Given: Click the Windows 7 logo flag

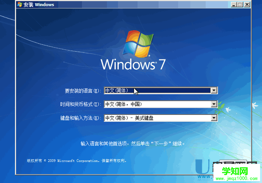Looking at the screenshot, I should (138, 44).
